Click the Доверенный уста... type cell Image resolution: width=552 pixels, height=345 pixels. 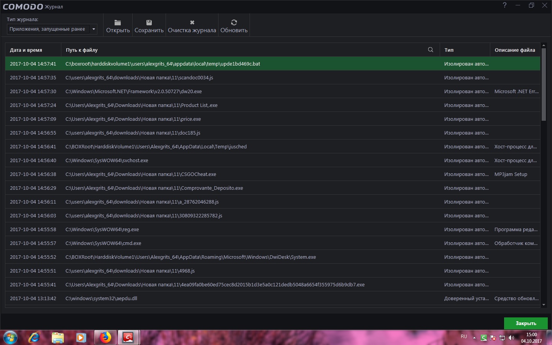(x=467, y=299)
